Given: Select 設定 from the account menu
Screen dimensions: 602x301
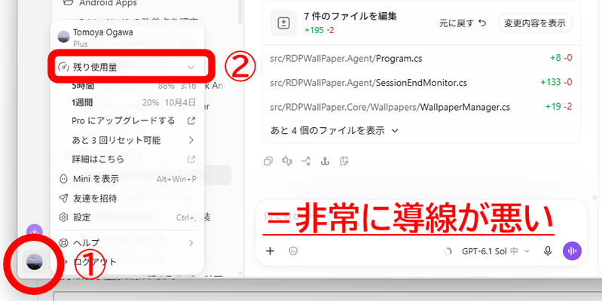Looking at the screenshot, I should (127, 217).
